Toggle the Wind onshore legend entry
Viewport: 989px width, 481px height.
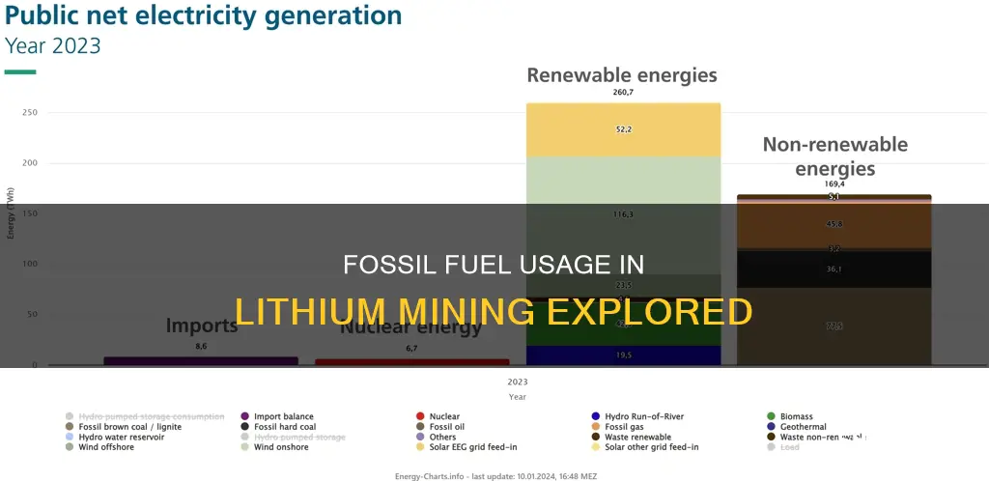click(274, 447)
